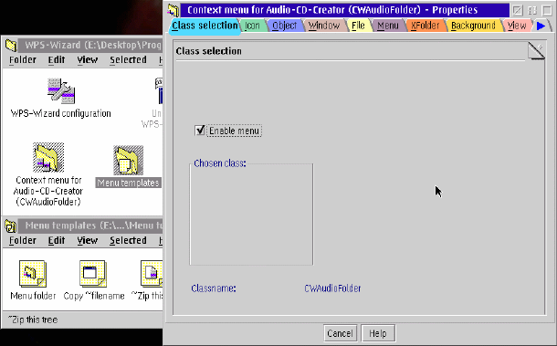
Task: Open the Folder menu in WPS-Wizard window
Action: coord(23,59)
